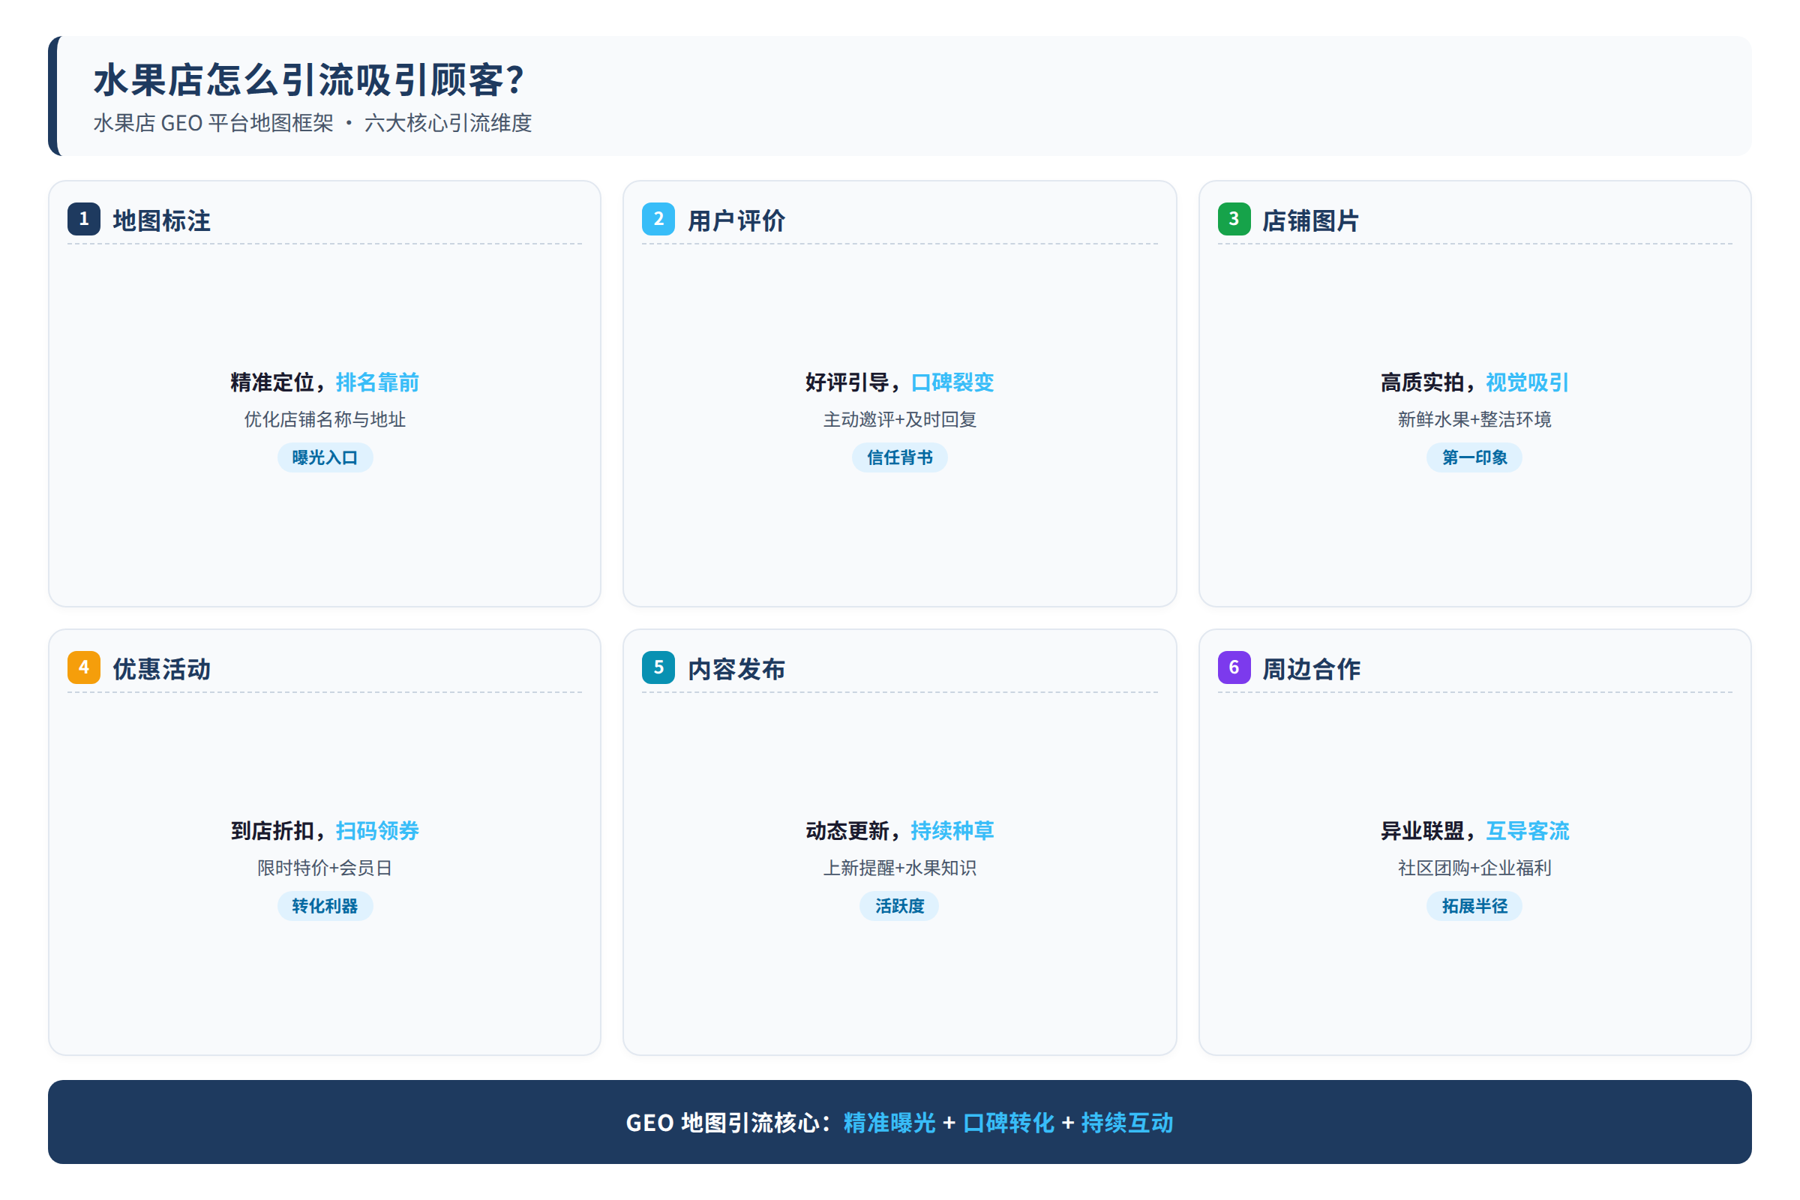The width and height of the screenshot is (1800, 1200).
Task: Click the highlighted text 持续种草
Action: tap(952, 830)
